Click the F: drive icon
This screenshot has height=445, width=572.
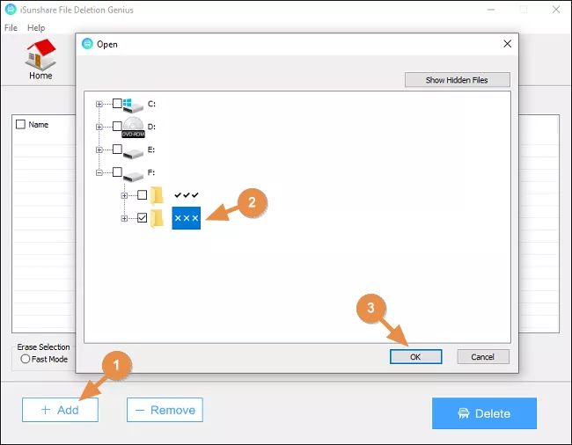click(x=133, y=172)
